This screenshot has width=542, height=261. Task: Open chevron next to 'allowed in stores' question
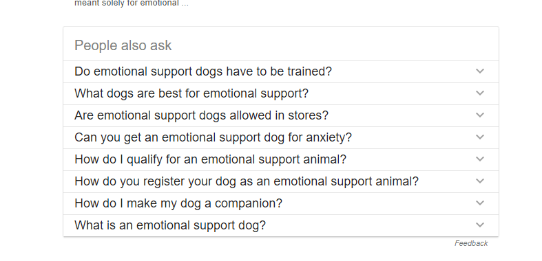coord(479,115)
